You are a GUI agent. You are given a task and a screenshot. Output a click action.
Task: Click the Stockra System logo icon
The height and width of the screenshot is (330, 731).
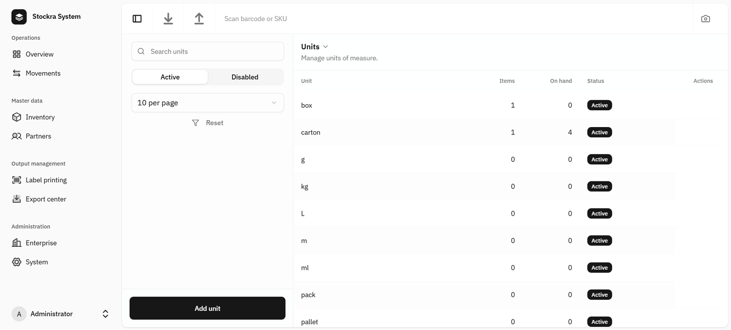[19, 17]
